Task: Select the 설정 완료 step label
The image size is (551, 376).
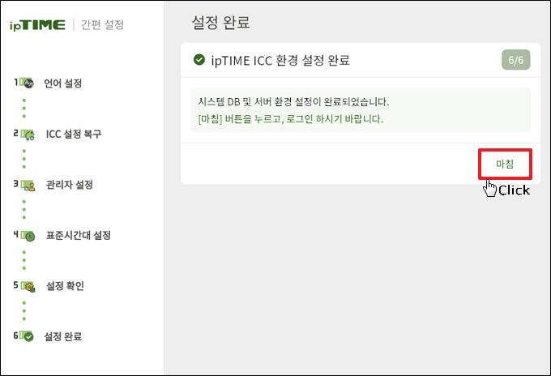Action: tap(63, 336)
